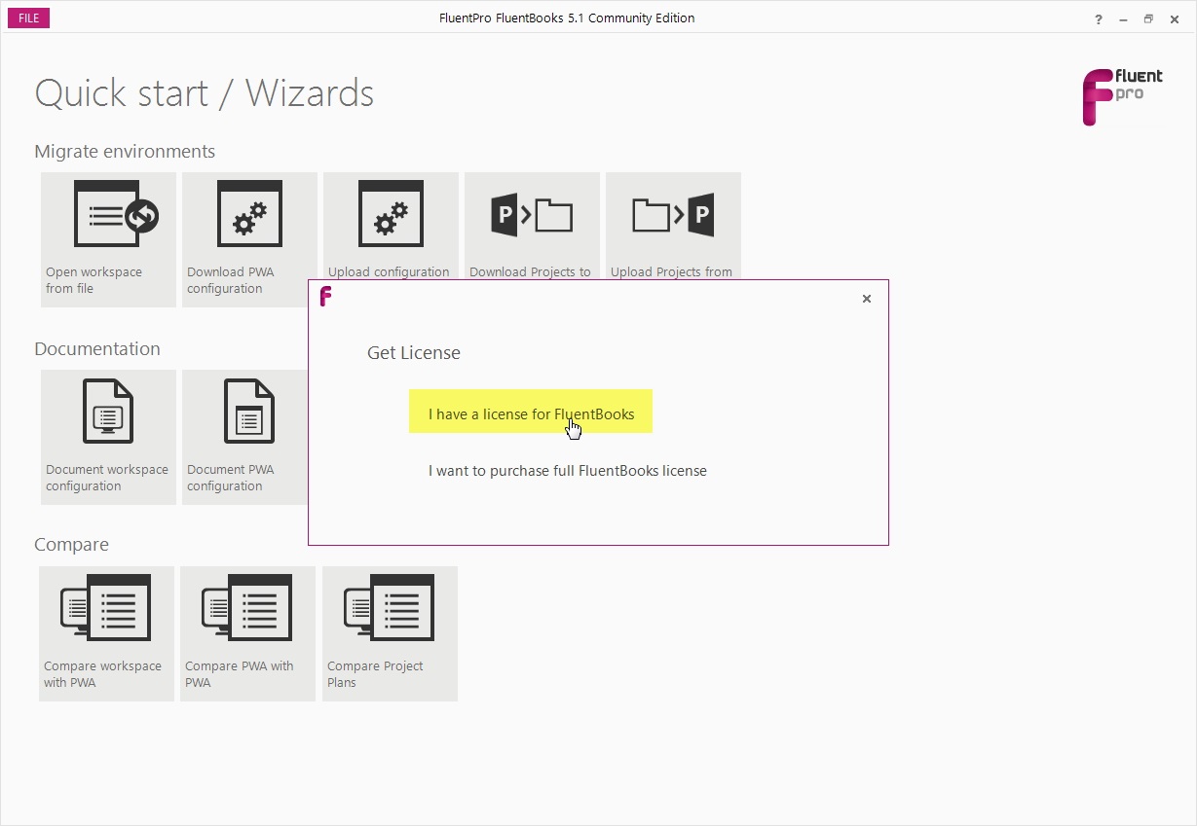Click the Get License dialog title text
This screenshot has width=1197, height=826.
tap(414, 352)
